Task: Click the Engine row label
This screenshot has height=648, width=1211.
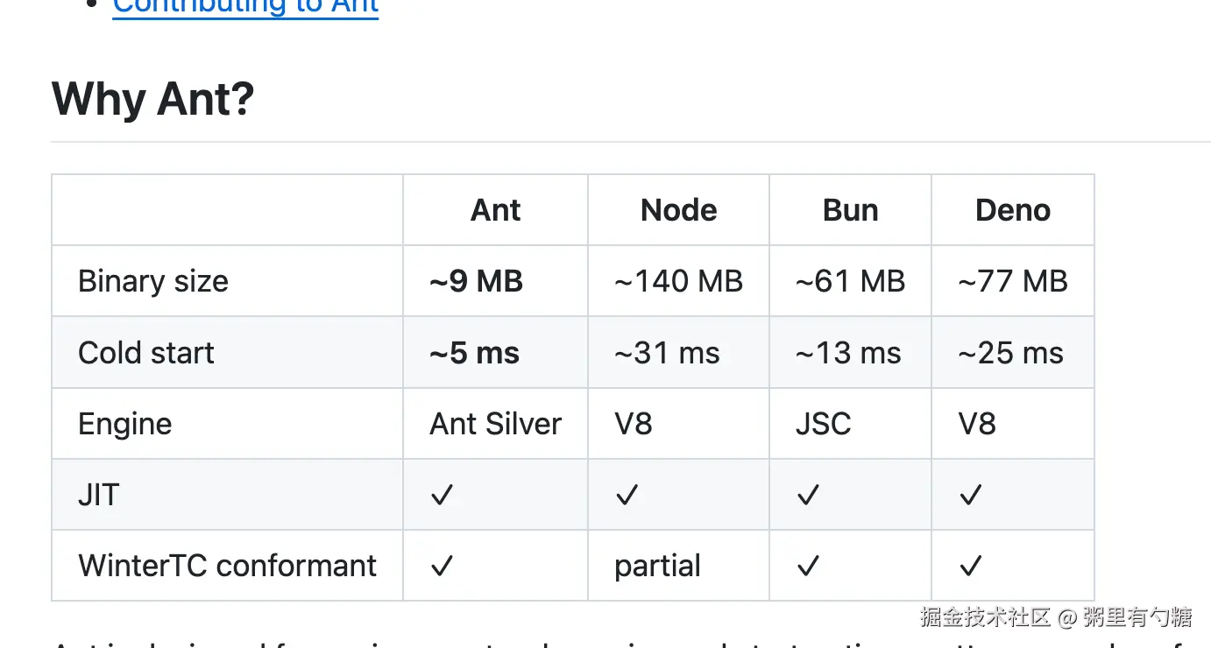Action: pos(125,424)
